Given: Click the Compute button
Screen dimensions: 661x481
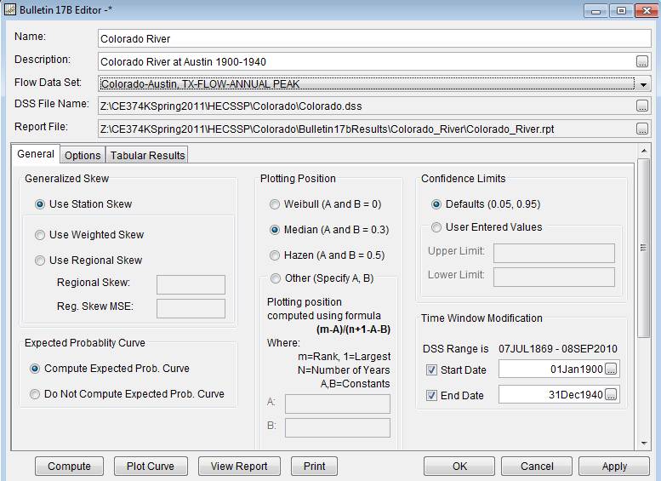Looking at the screenshot, I should tap(69, 467).
